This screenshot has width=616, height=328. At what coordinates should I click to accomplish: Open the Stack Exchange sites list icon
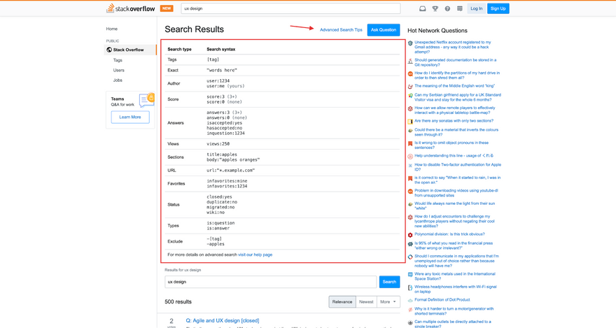point(460,8)
